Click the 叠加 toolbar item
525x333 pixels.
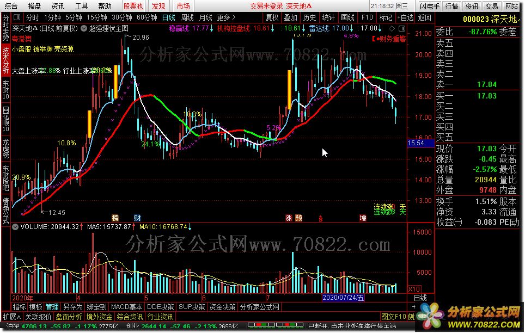[291, 17]
